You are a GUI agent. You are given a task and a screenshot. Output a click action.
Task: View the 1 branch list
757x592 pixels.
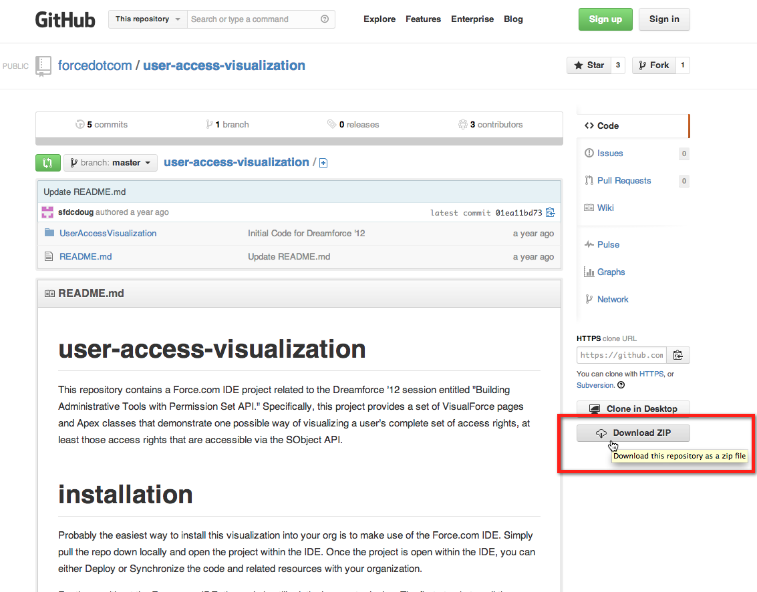227,124
